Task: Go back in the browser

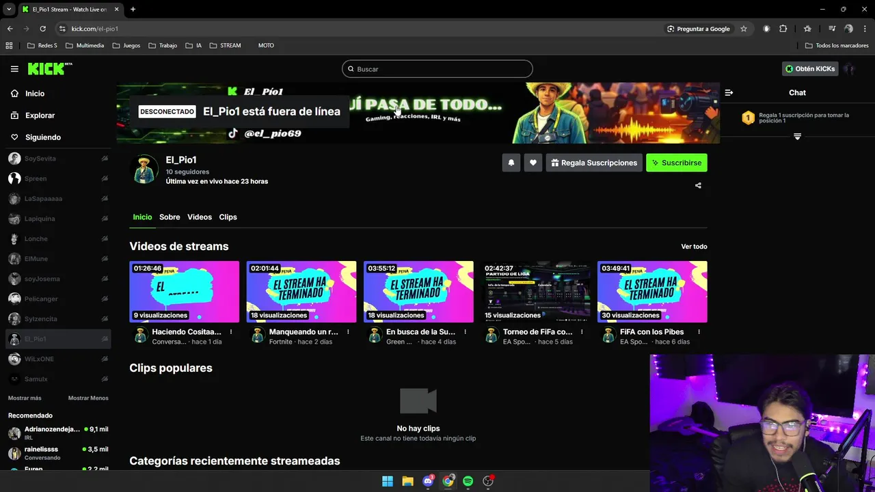Action: click(10, 29)
